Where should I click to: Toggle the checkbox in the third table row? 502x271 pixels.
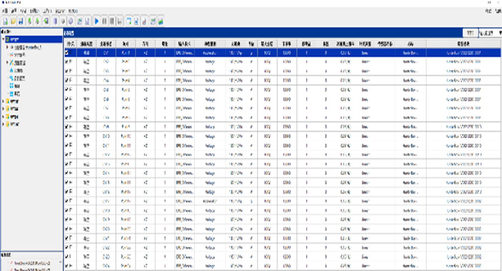(67, 71)
